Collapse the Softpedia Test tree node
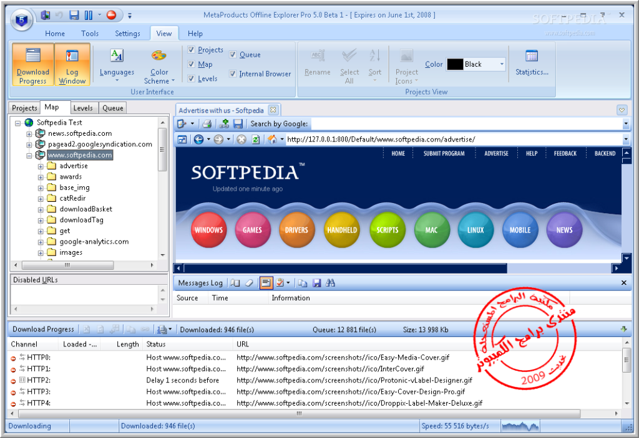The height and width of the screenshot is (438, 639). [17, 123]
